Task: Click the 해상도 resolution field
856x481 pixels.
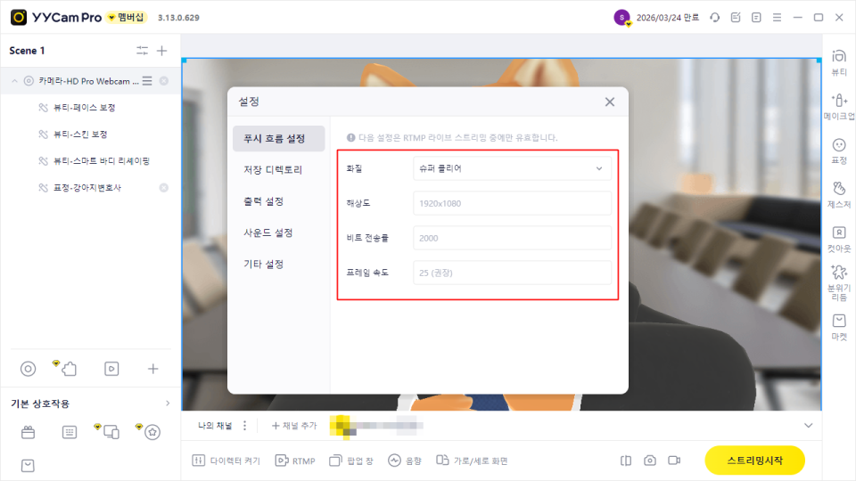Action: click(512, 203)
